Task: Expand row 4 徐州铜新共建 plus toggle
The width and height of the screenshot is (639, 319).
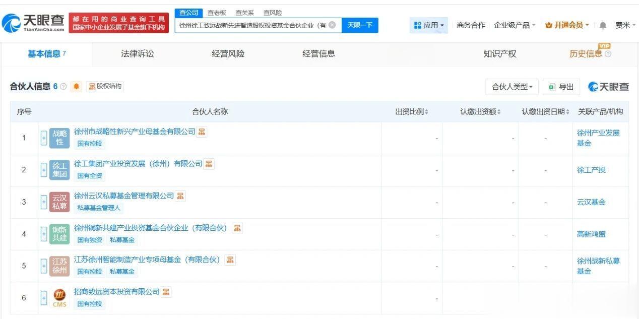Action: pos(44,234)
